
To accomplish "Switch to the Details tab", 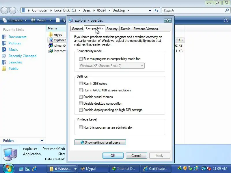I will coord(126,29).
